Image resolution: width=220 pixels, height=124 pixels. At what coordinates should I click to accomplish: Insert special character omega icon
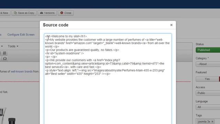coord(5,59)
